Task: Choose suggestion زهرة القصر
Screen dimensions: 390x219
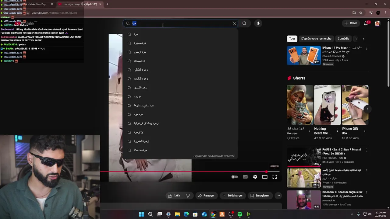Action: pos(180,88)
